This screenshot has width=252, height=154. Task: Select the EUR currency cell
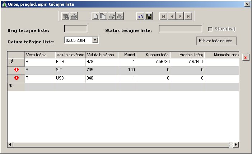(x=70, y=62)
